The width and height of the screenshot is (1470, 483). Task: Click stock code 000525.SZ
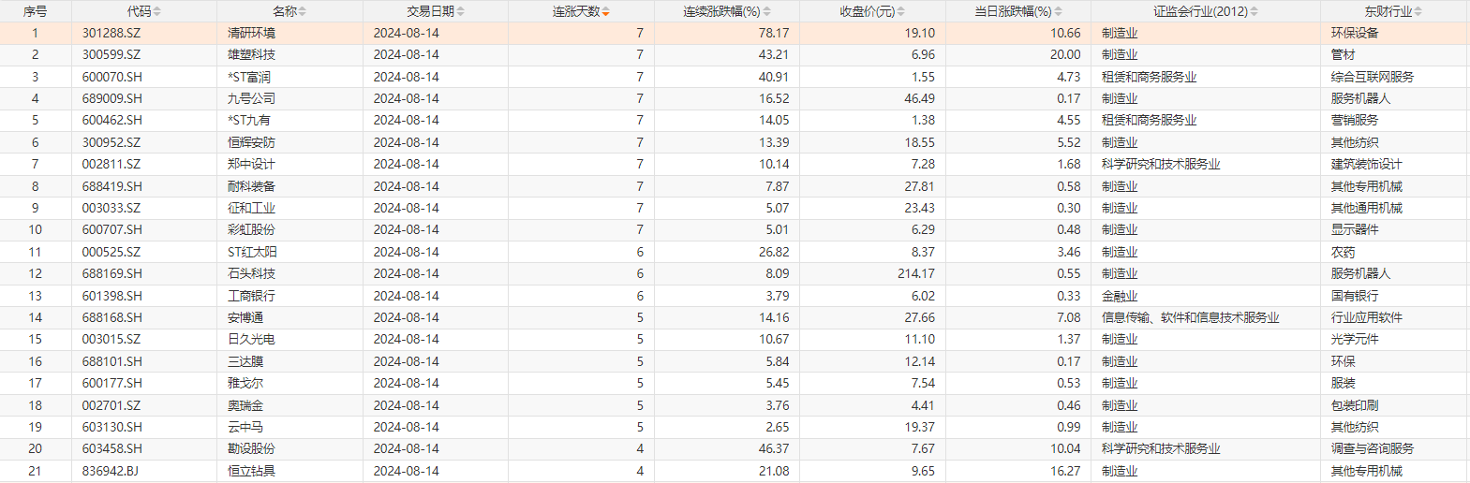(x=111, y=252)
